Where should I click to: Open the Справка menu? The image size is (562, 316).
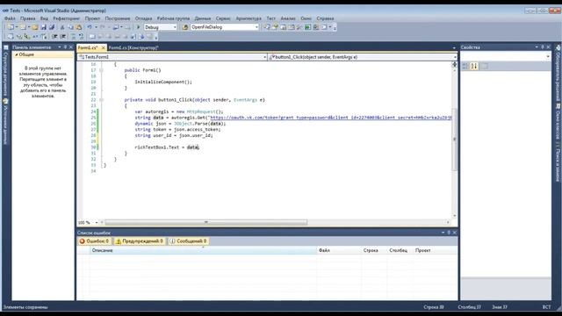coord(325,18)
